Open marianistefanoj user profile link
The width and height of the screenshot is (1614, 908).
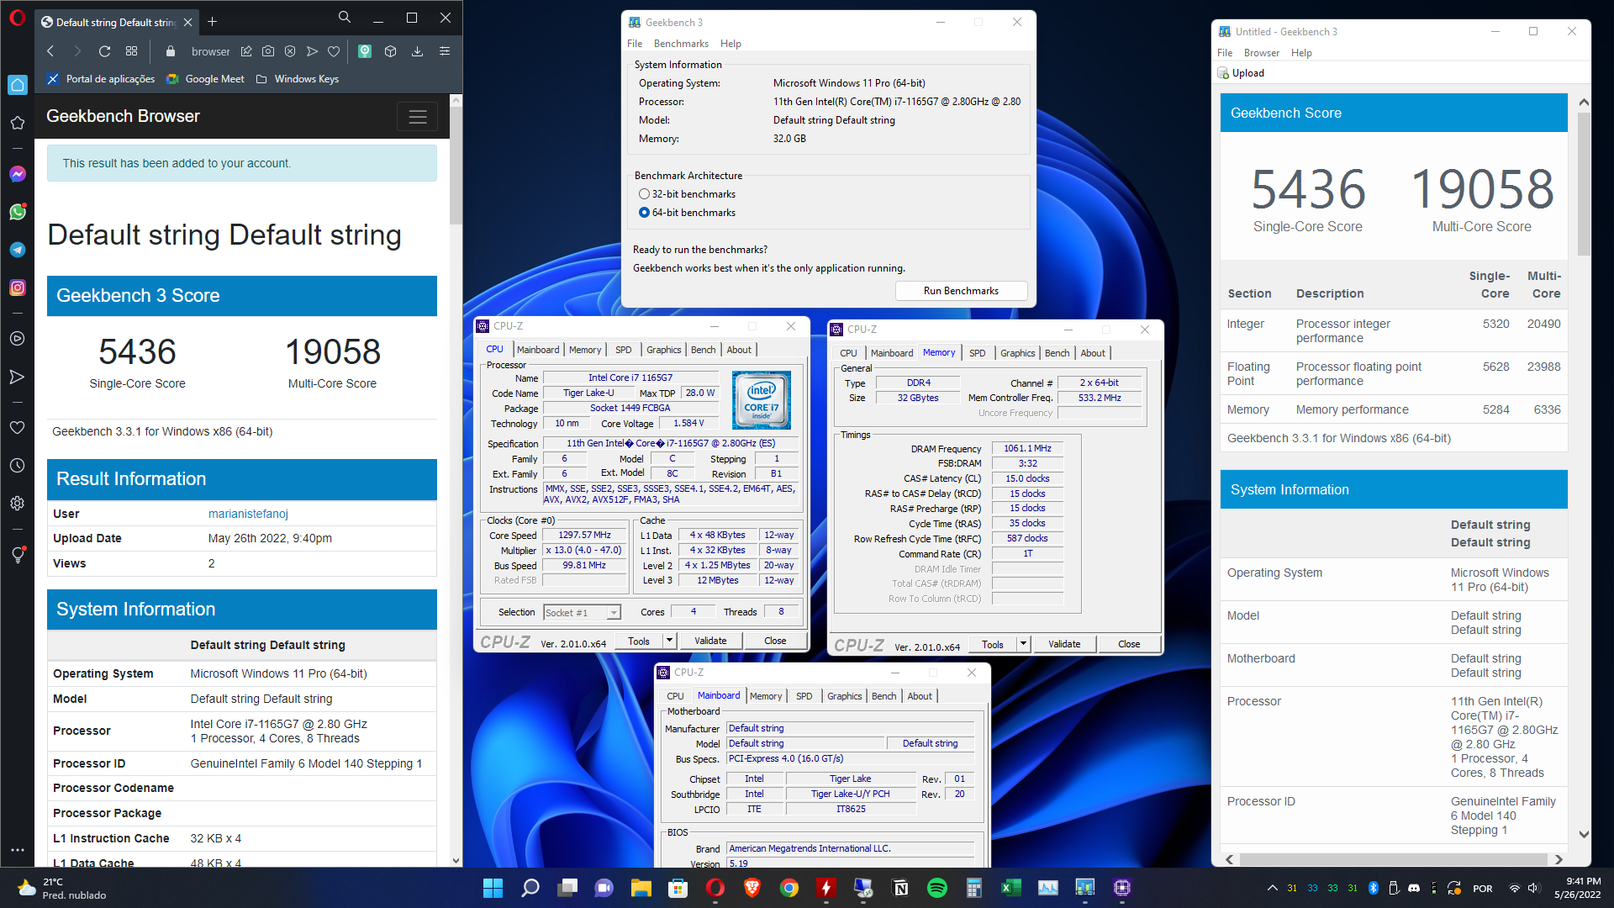tap(248, 514)
